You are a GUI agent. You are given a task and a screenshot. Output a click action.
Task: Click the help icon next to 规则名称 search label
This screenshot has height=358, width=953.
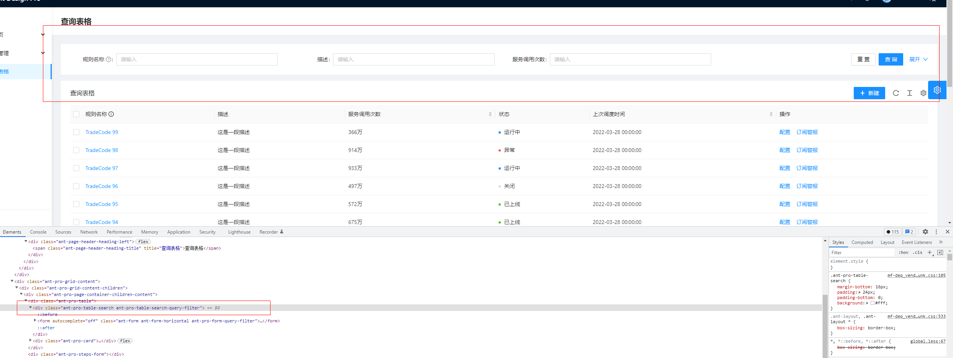coord(108,59)
